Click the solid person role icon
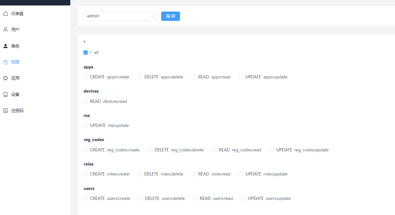Image resolution: width=395 pixels, height=215 pixels. [x=5, y=46]
